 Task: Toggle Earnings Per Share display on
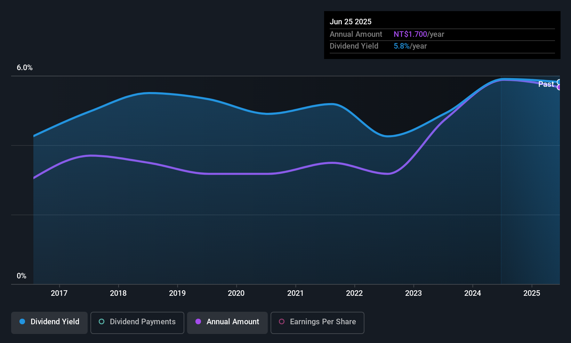[x=317, y=322]
